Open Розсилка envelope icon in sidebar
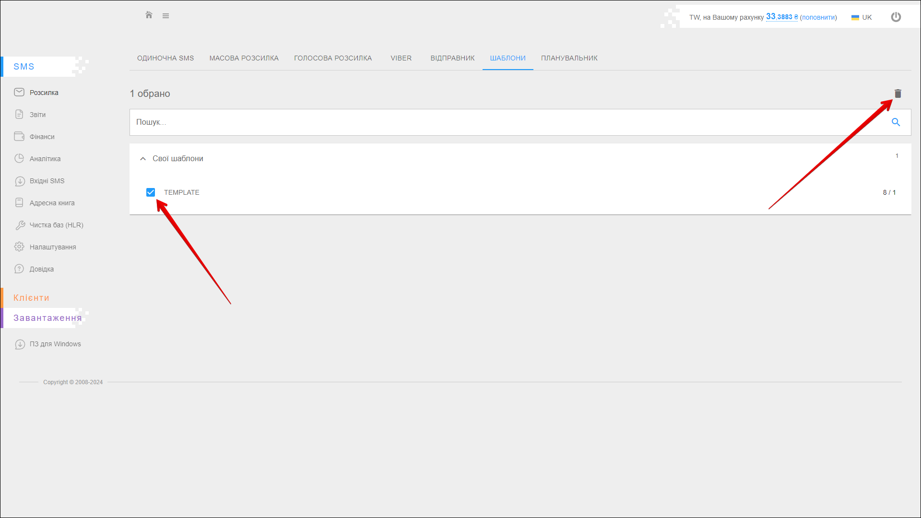Screen dimensions: 921x518 [19, 93]
